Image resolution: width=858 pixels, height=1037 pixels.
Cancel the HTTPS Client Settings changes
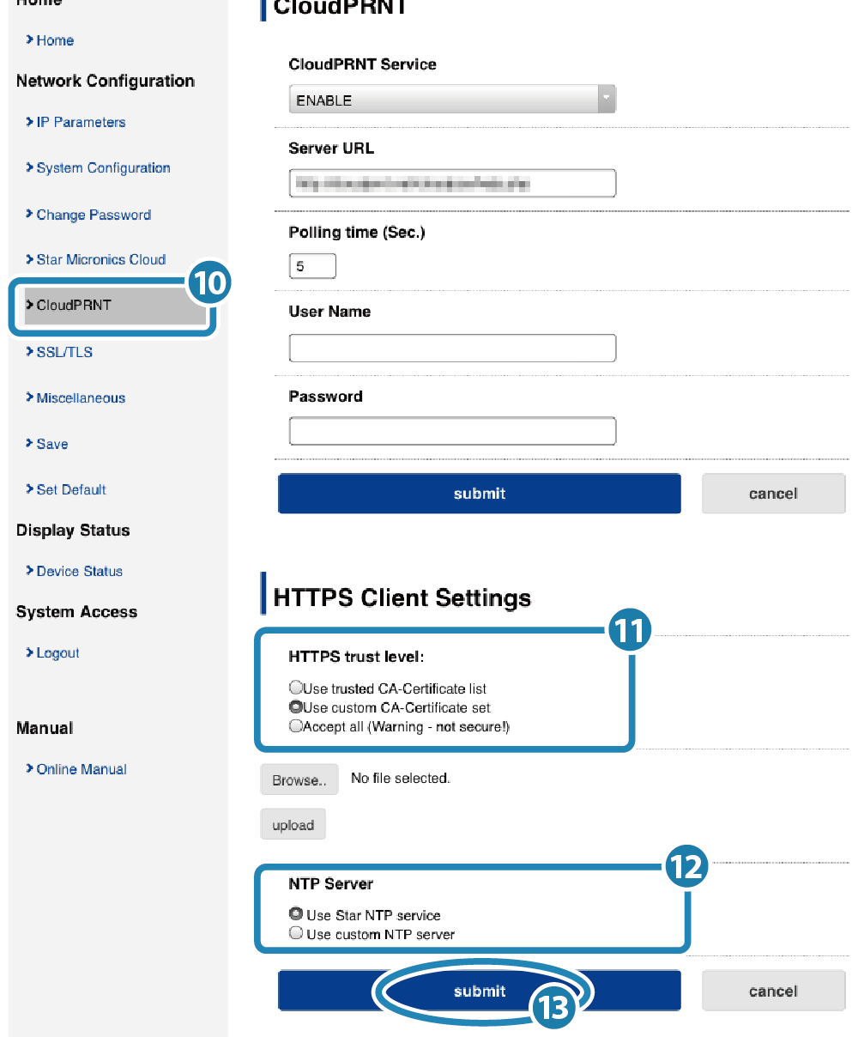[x=773, y=992]
